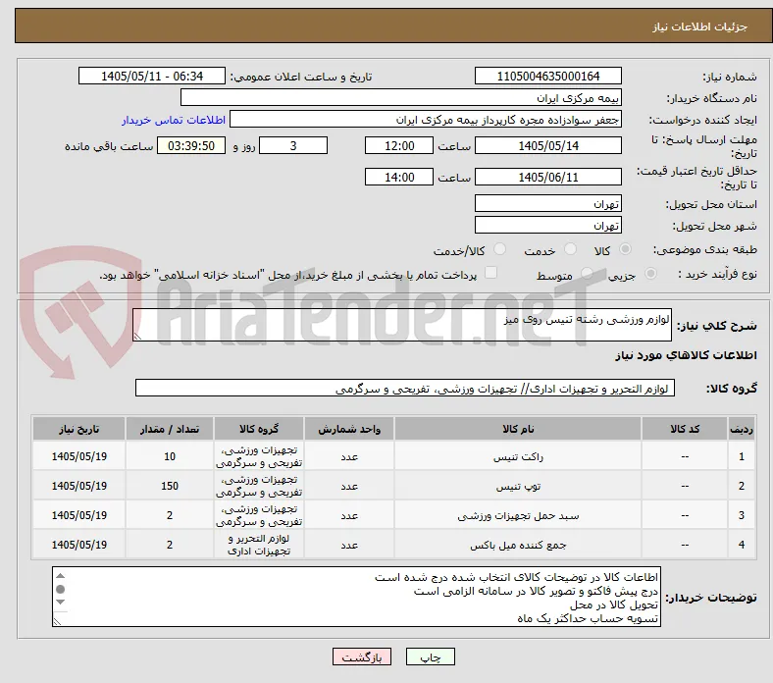The height and width of the screenshot is (683, 773).
Task: Click the need number field 1105004635000164
Action: (547, 76)
